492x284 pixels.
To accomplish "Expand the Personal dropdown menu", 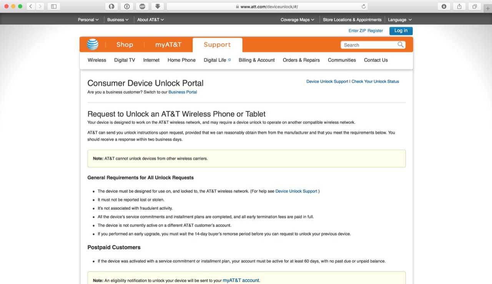I will [88, 20].
